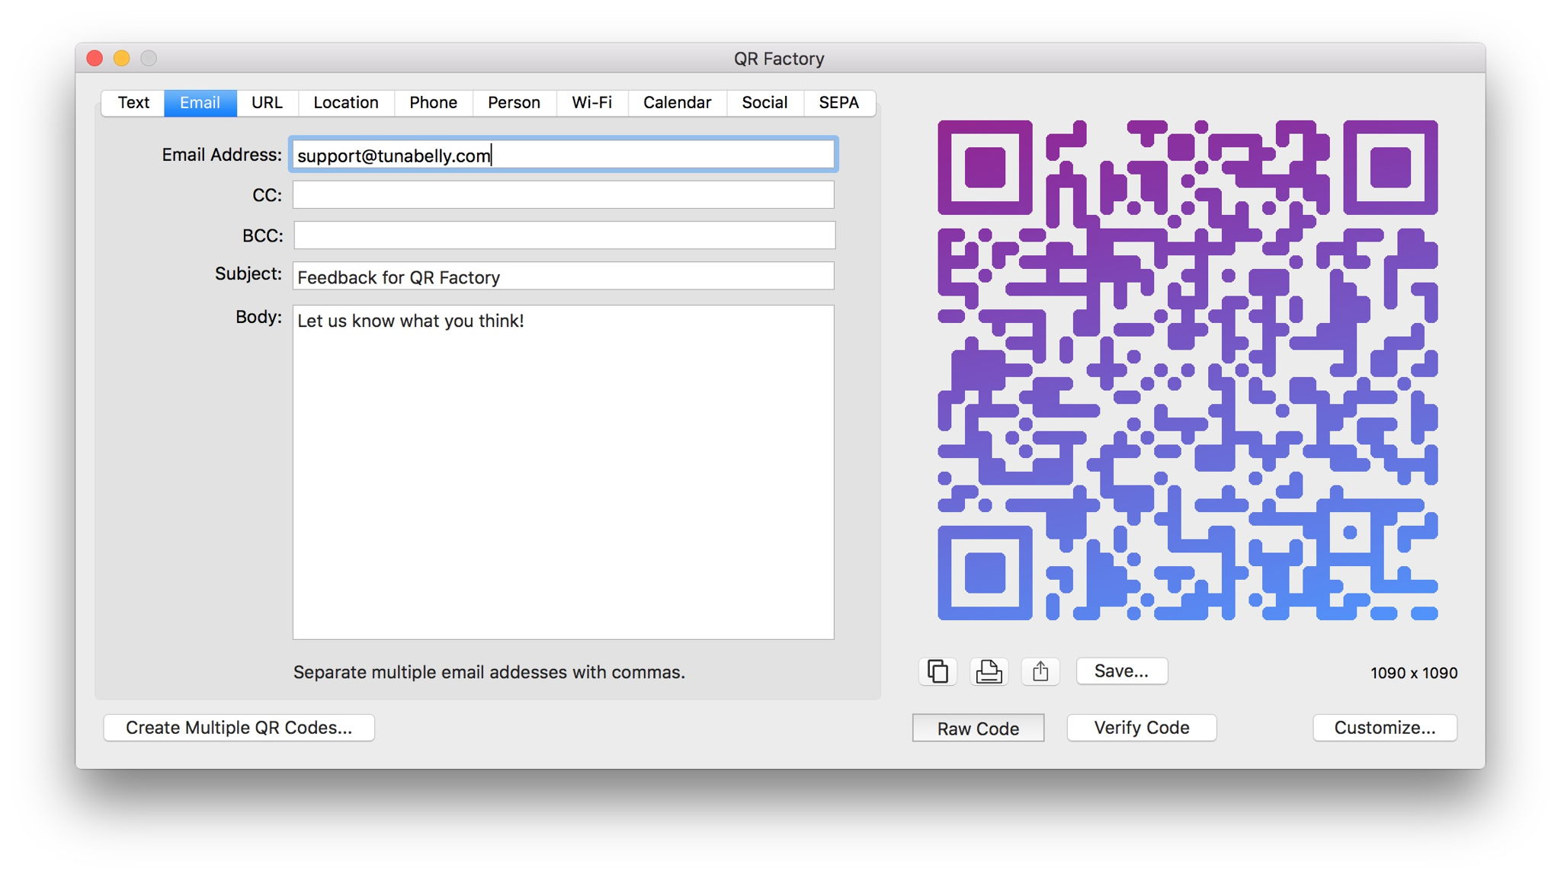Minimize the QR Factory window
The image size is (1561, 877).
[122, 59]
